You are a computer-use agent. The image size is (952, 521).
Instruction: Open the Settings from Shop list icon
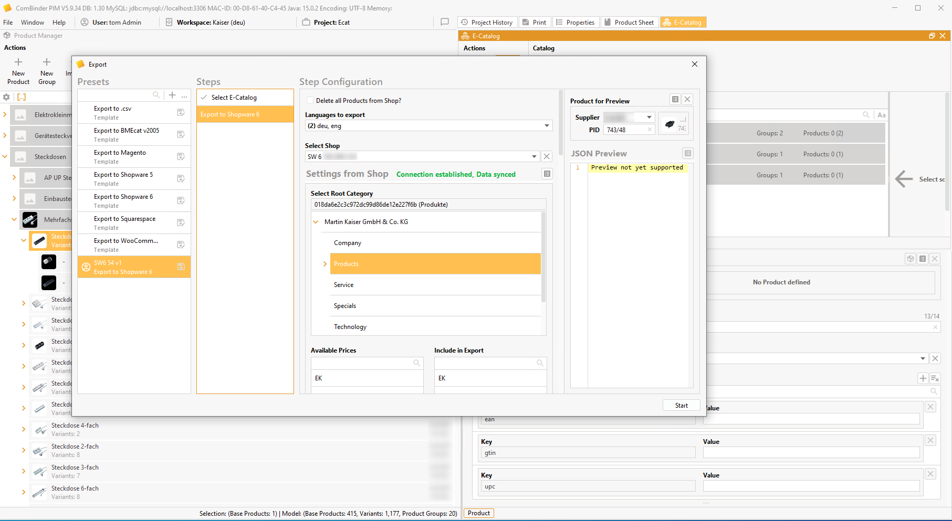tap(547, 174)
